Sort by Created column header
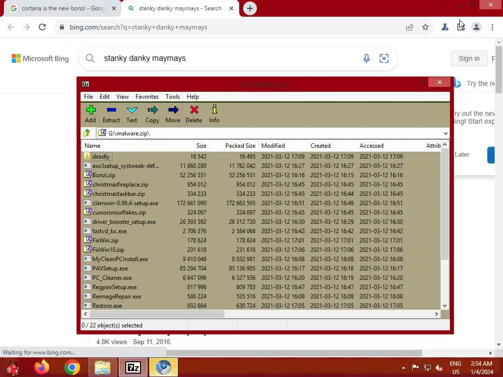 [x=332, y=145]
